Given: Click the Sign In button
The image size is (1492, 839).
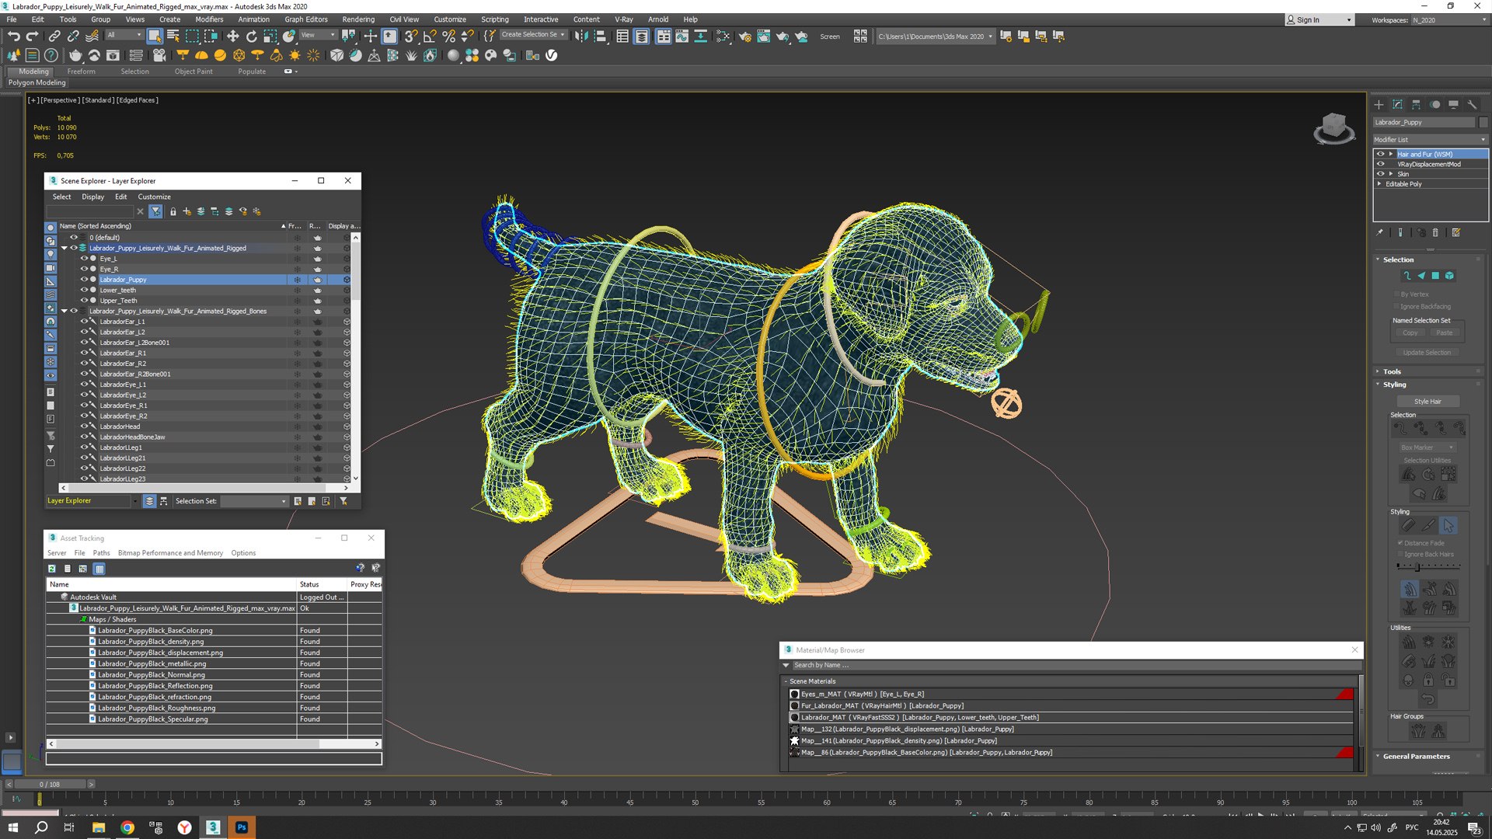Looking at the screenshot, I should point(1320,19).
